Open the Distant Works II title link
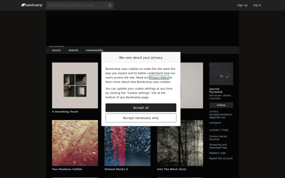285x178 pixels. [116, 169]
